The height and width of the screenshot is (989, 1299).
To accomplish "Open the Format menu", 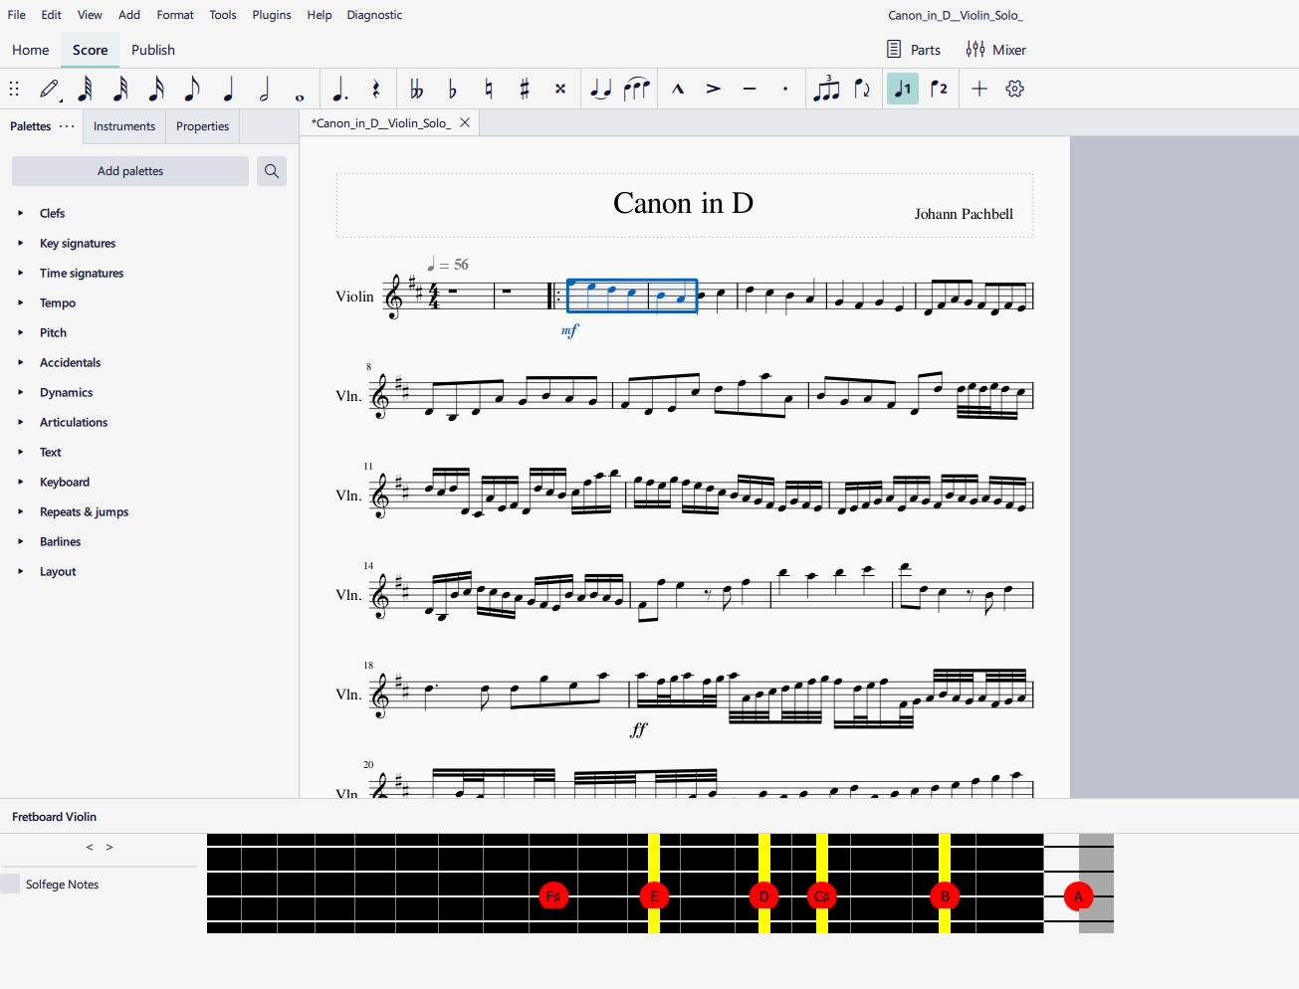I will coord(175,15).
